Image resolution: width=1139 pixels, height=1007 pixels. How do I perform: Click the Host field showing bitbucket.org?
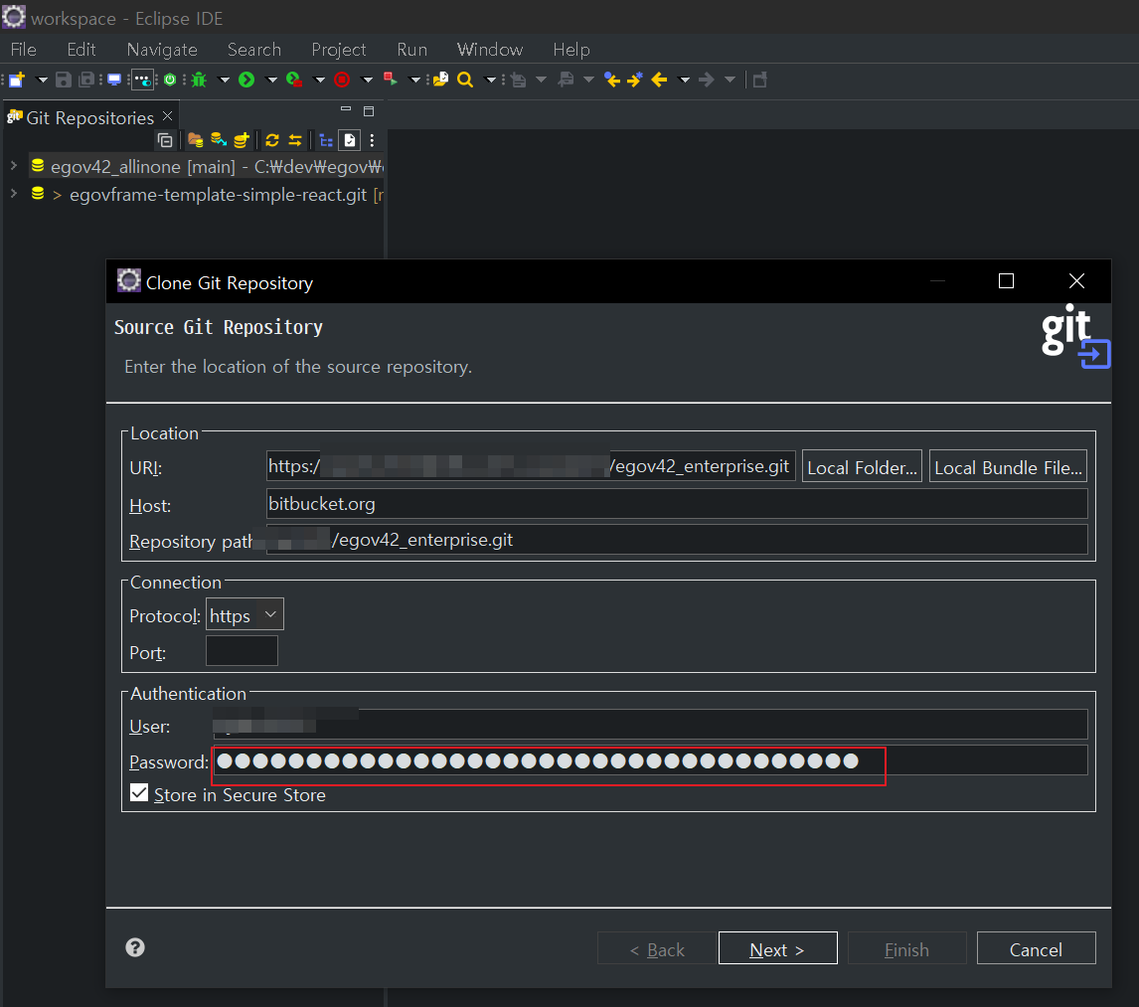(677, 503)
